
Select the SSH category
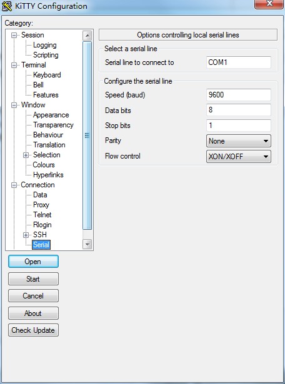pos(40,235)
